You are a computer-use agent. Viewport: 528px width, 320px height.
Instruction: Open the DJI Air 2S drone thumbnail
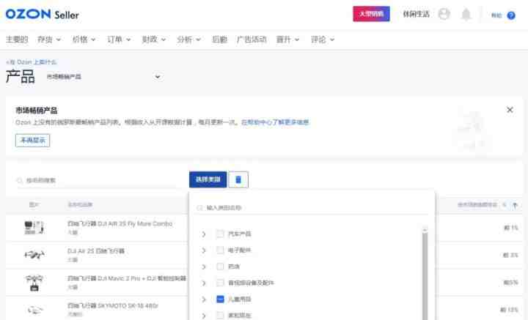(x=34, y=255)
